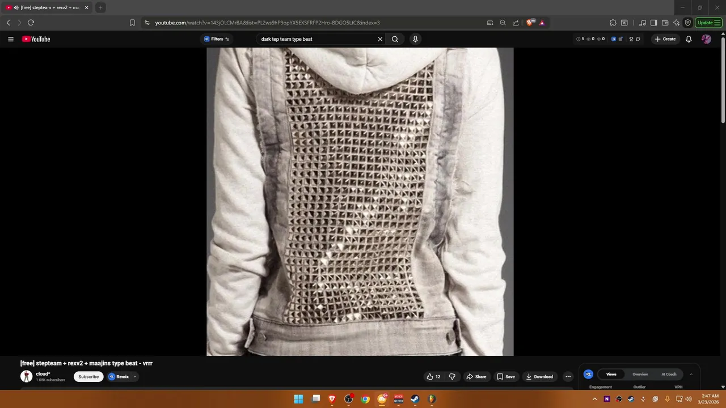Open the account avatar menu
This screenshot has width=726, height=408.
click(706, 39)
